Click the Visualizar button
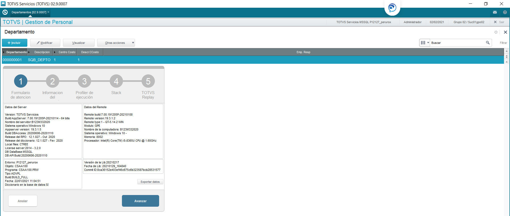Image resolution: width=510 pixels, height=216 pixels. point(79,43)
